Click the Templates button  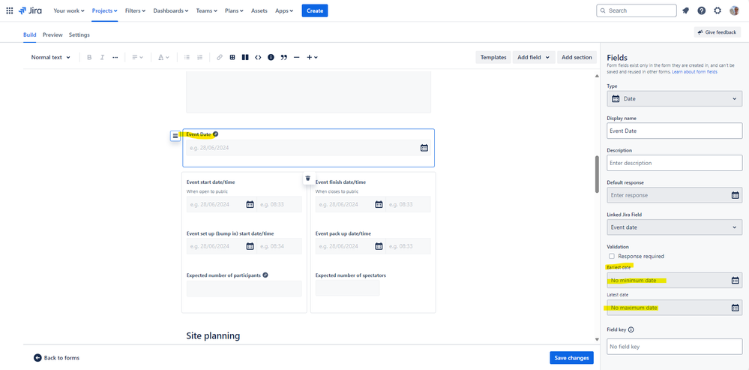(x=493, y=57)
